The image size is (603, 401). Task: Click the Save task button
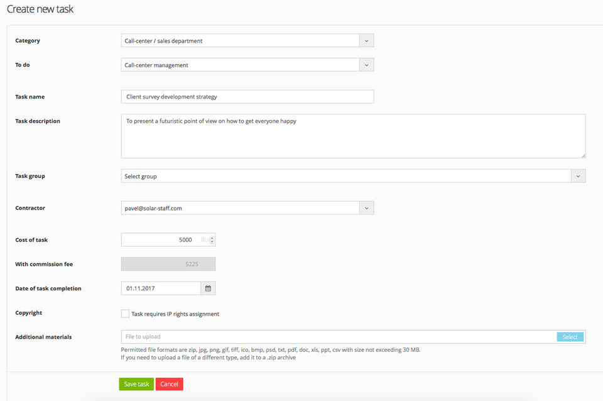coord(136,384)
